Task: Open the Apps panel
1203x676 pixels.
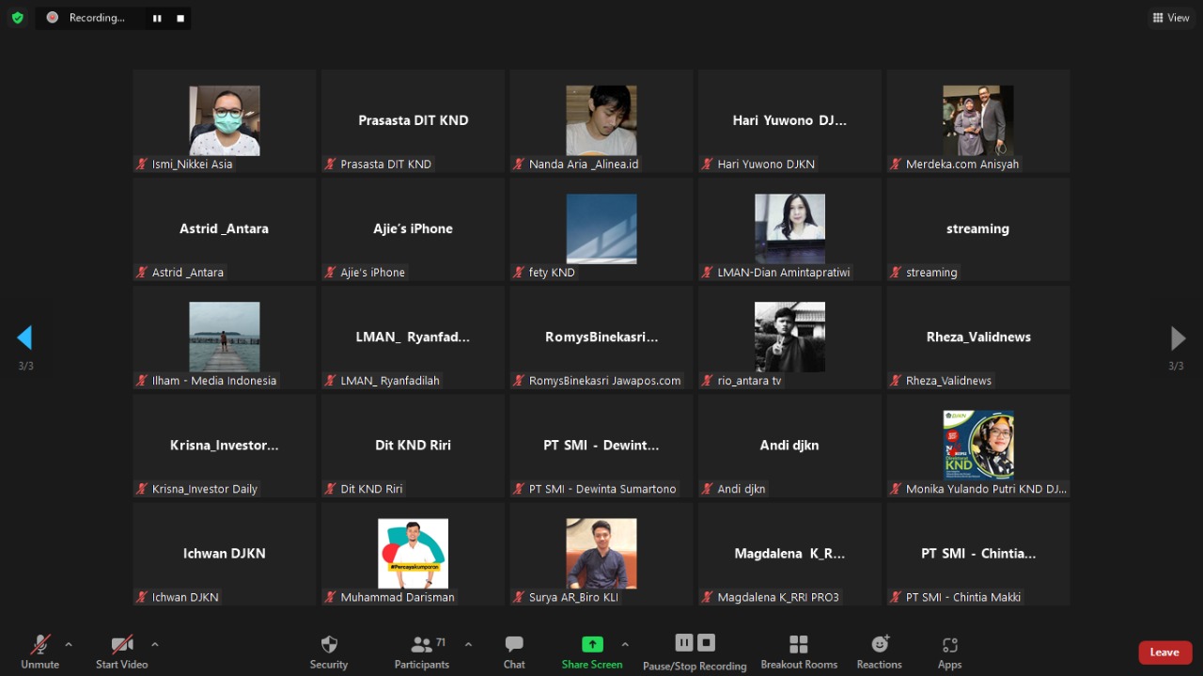Action: tap(949, 651)
